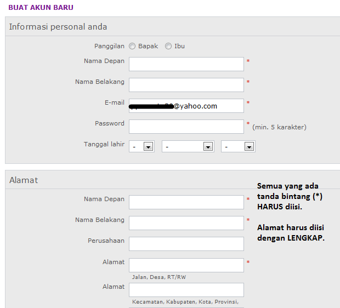Click the min. 5 karakter hint text

279,127
